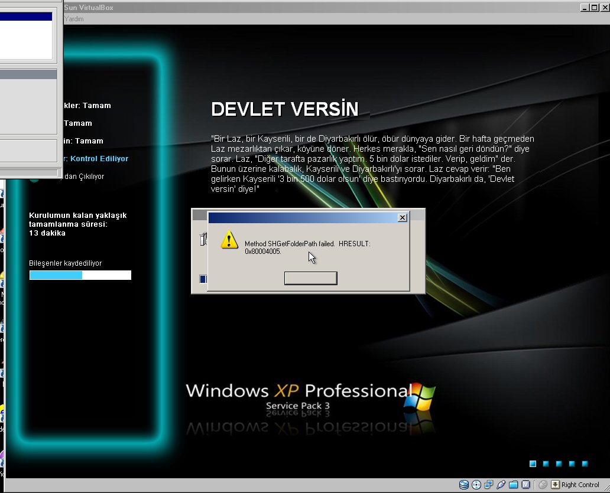
Task: Open the Yardım menu
Action: click(74, 19)
